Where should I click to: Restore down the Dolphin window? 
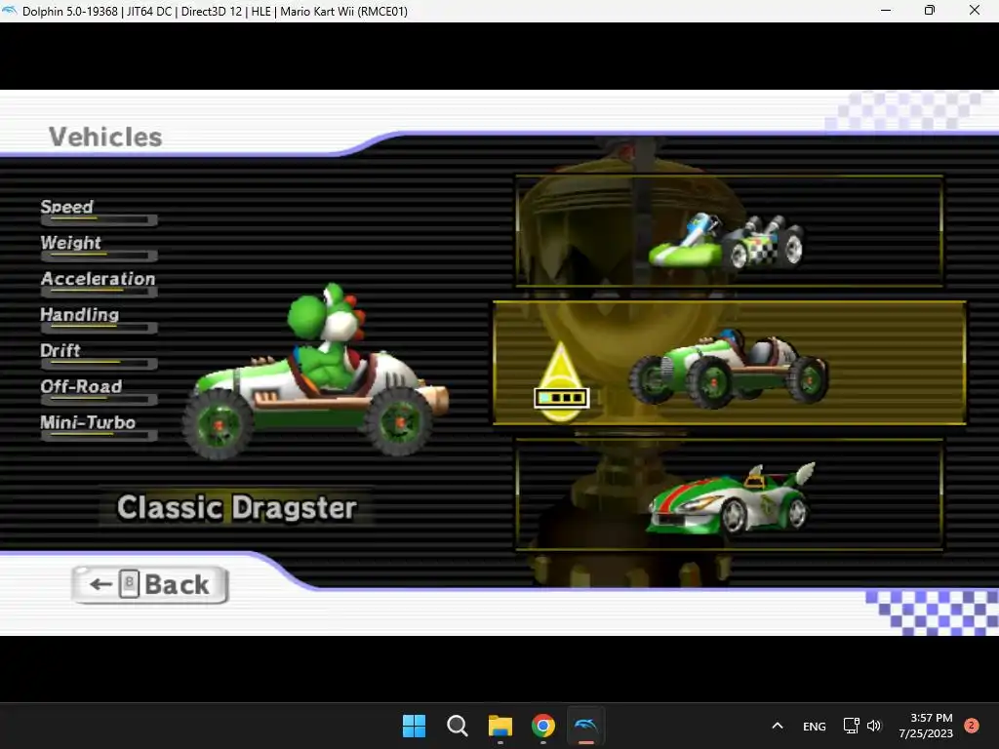930,10
